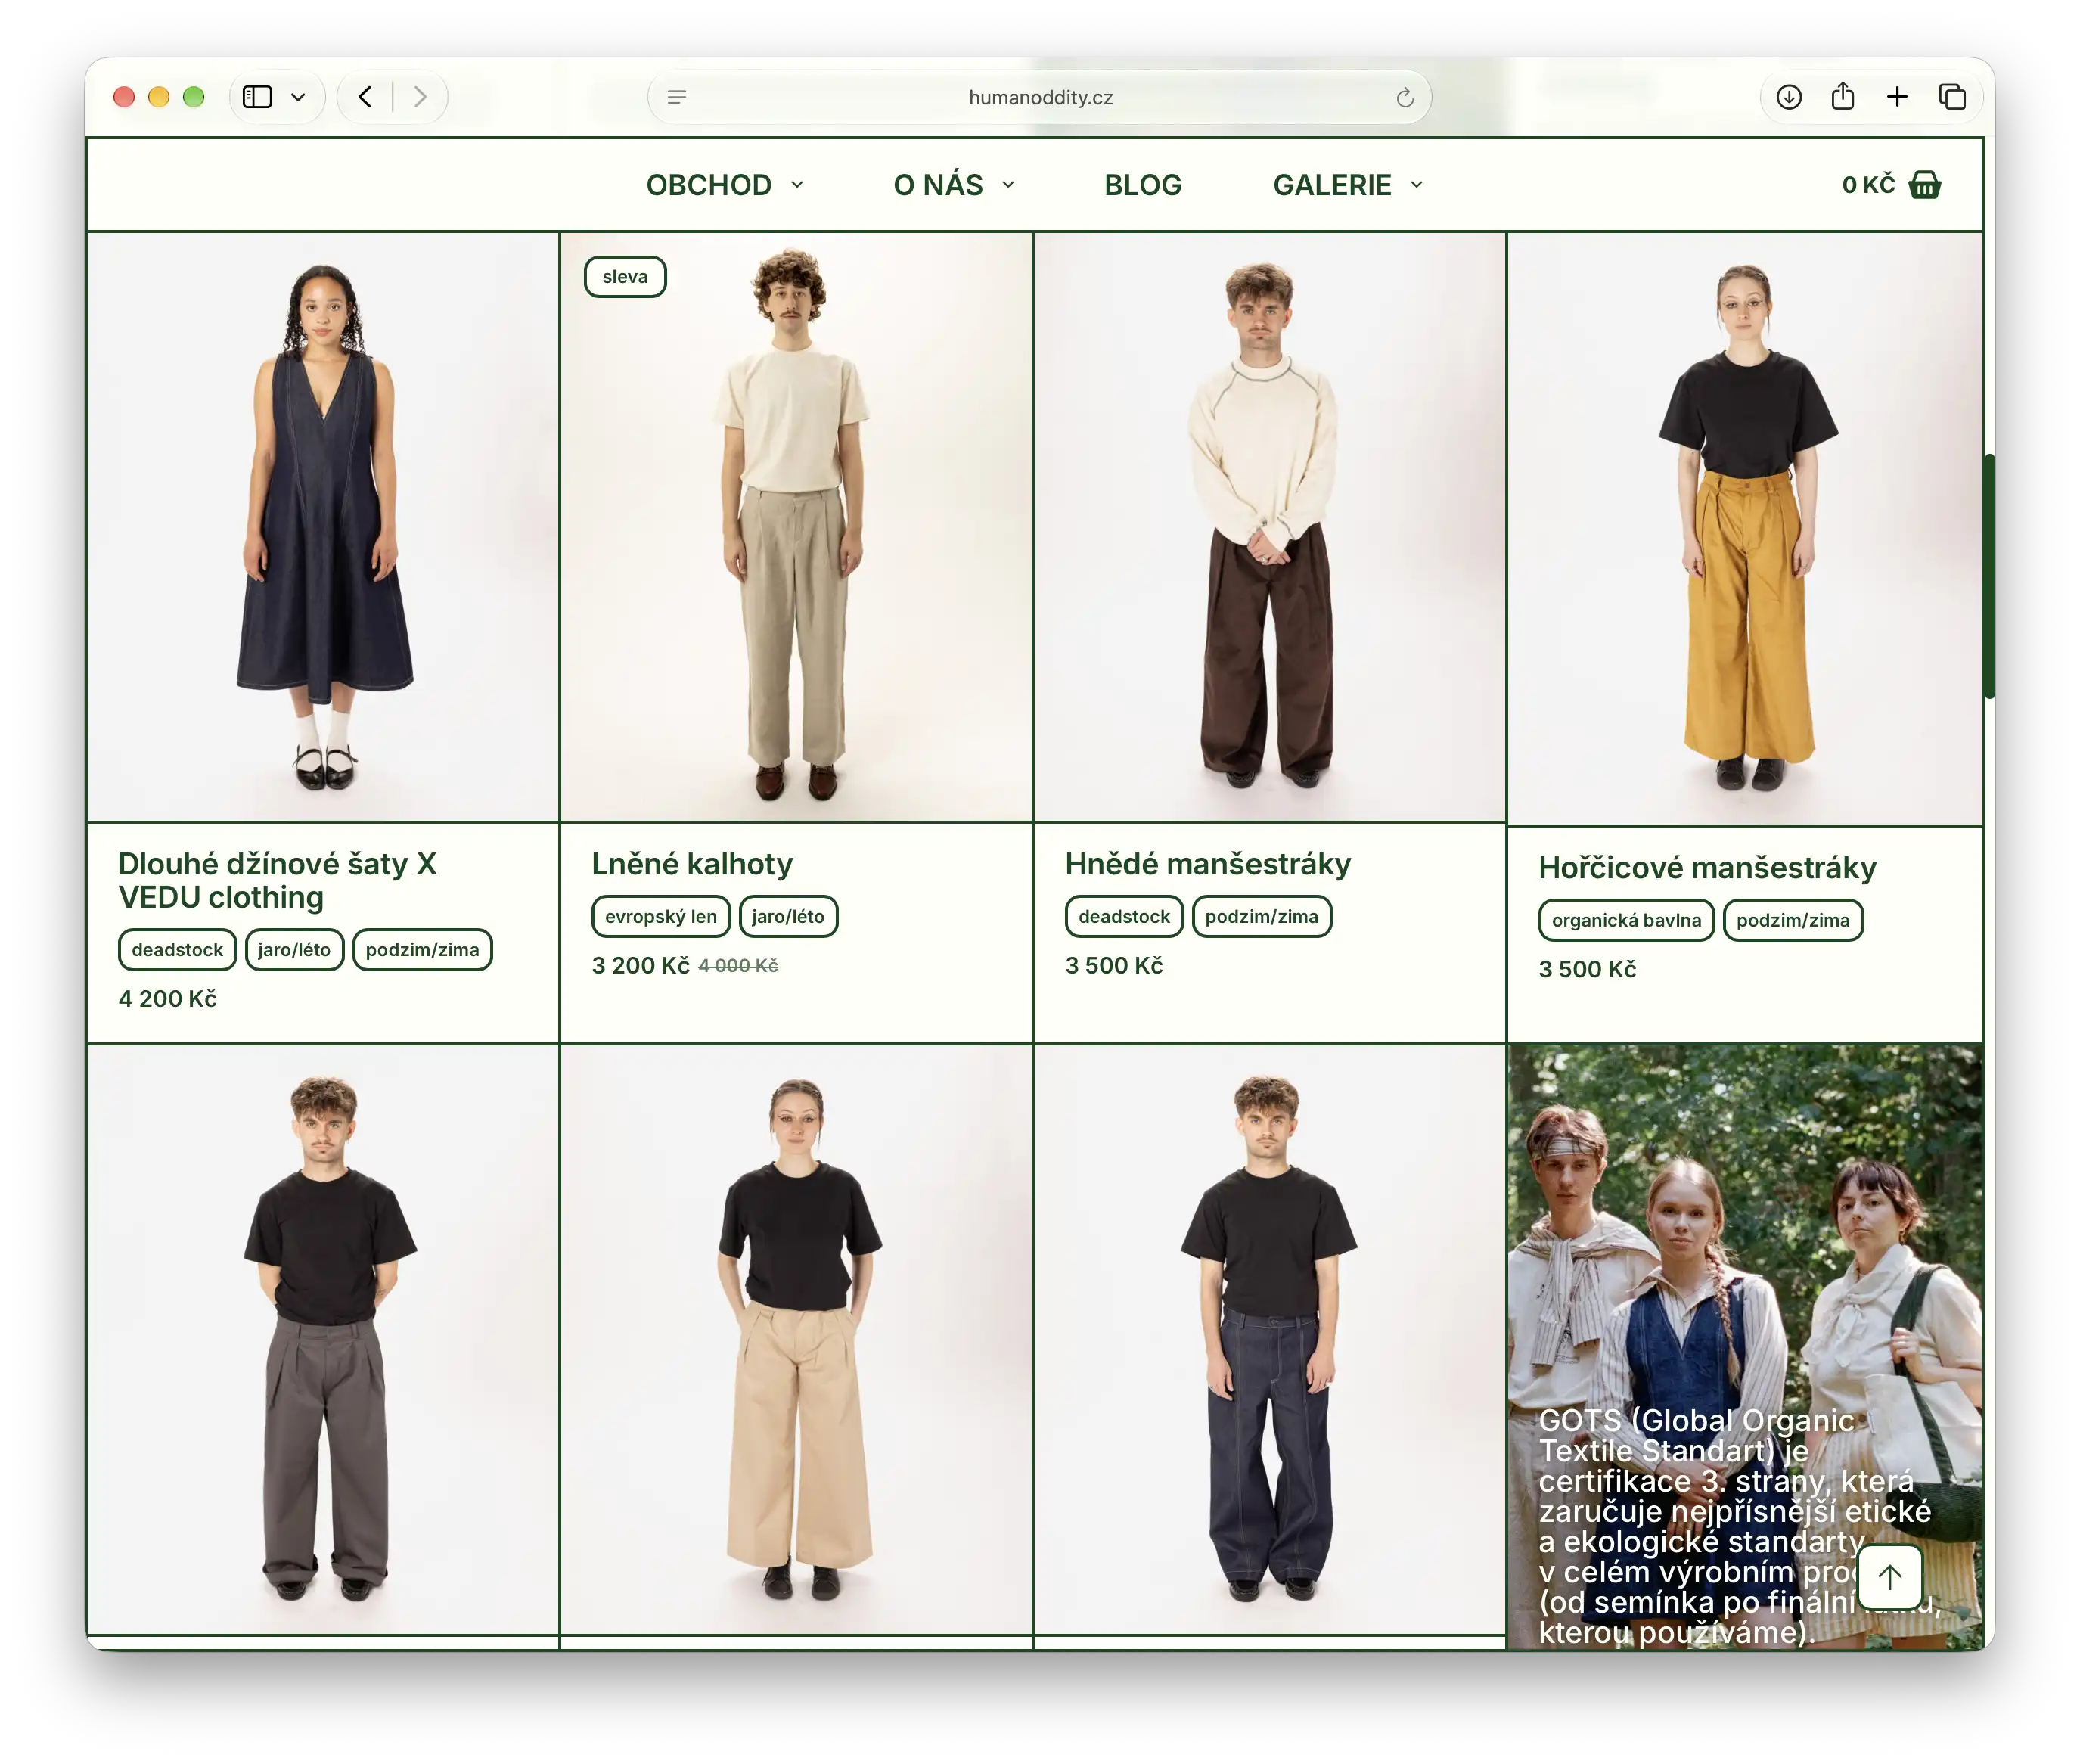
Task: Open the navy denim dress photo
Action: coord(322,527)
